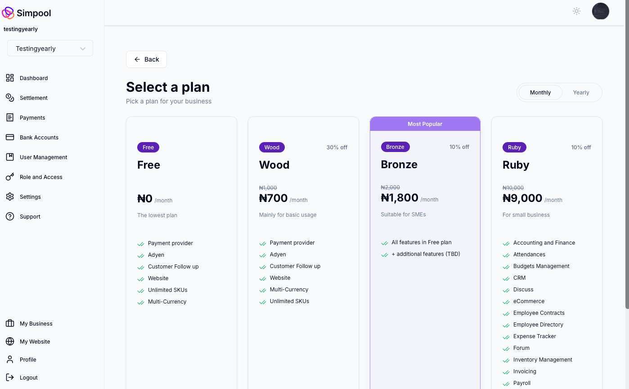Viewport: 629px width, 389px height.
Task: Open the Logout icon in sidebar
Action: point(10,377)
